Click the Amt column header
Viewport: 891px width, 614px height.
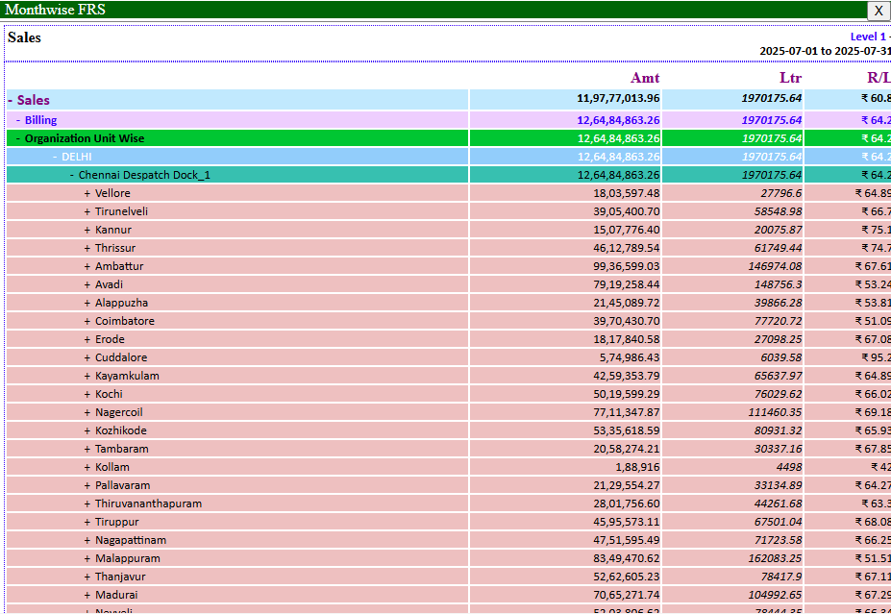644,78
